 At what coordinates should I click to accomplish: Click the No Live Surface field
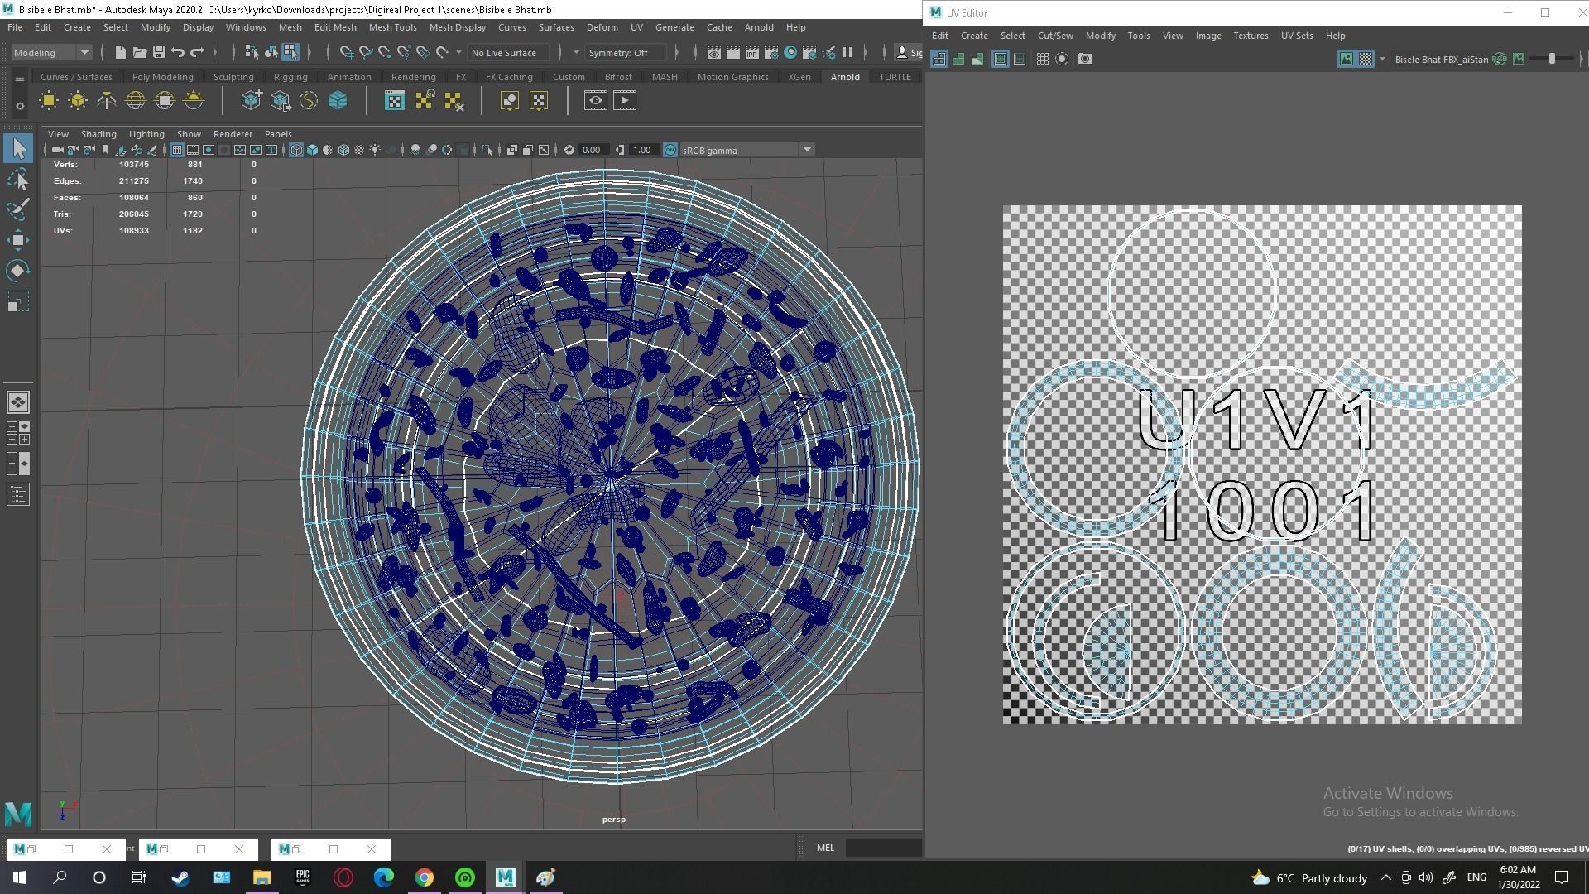coord(504,53)
